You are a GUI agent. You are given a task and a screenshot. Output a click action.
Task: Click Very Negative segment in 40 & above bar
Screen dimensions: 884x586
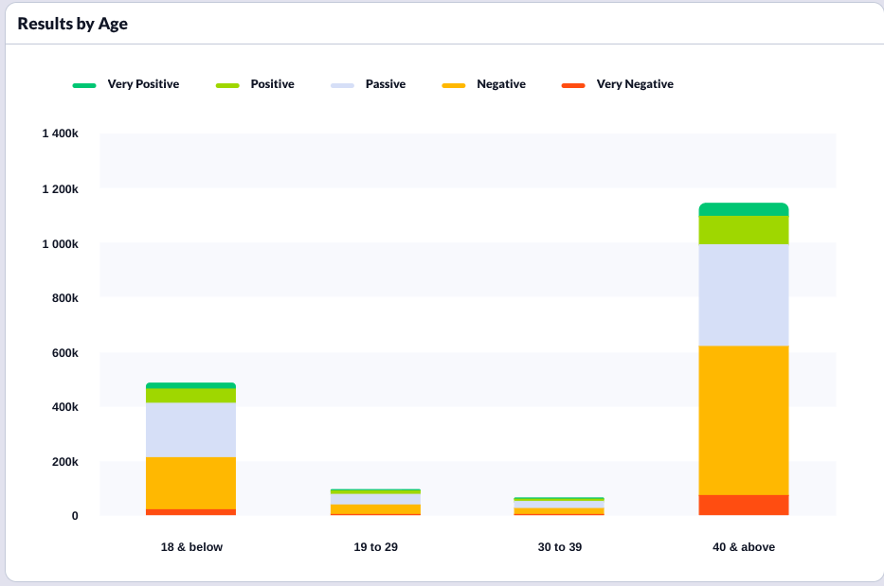744,505
